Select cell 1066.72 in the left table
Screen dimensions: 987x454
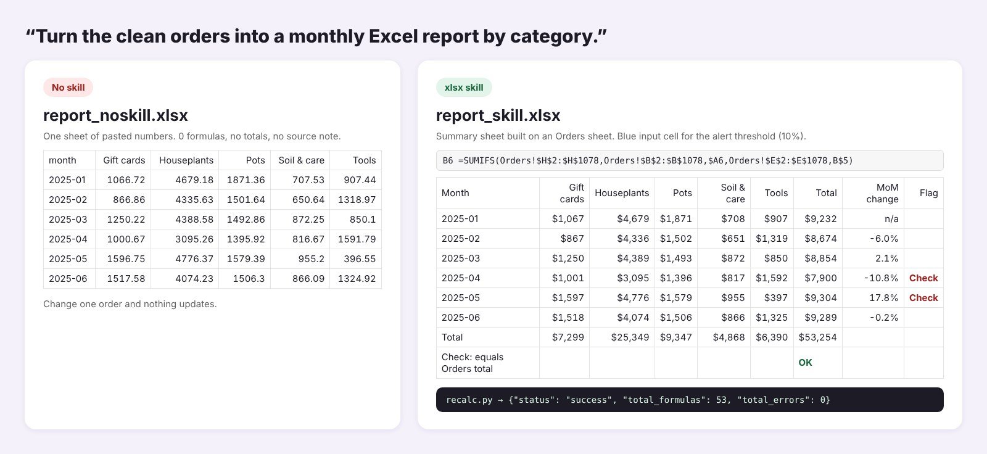(123, 180)
